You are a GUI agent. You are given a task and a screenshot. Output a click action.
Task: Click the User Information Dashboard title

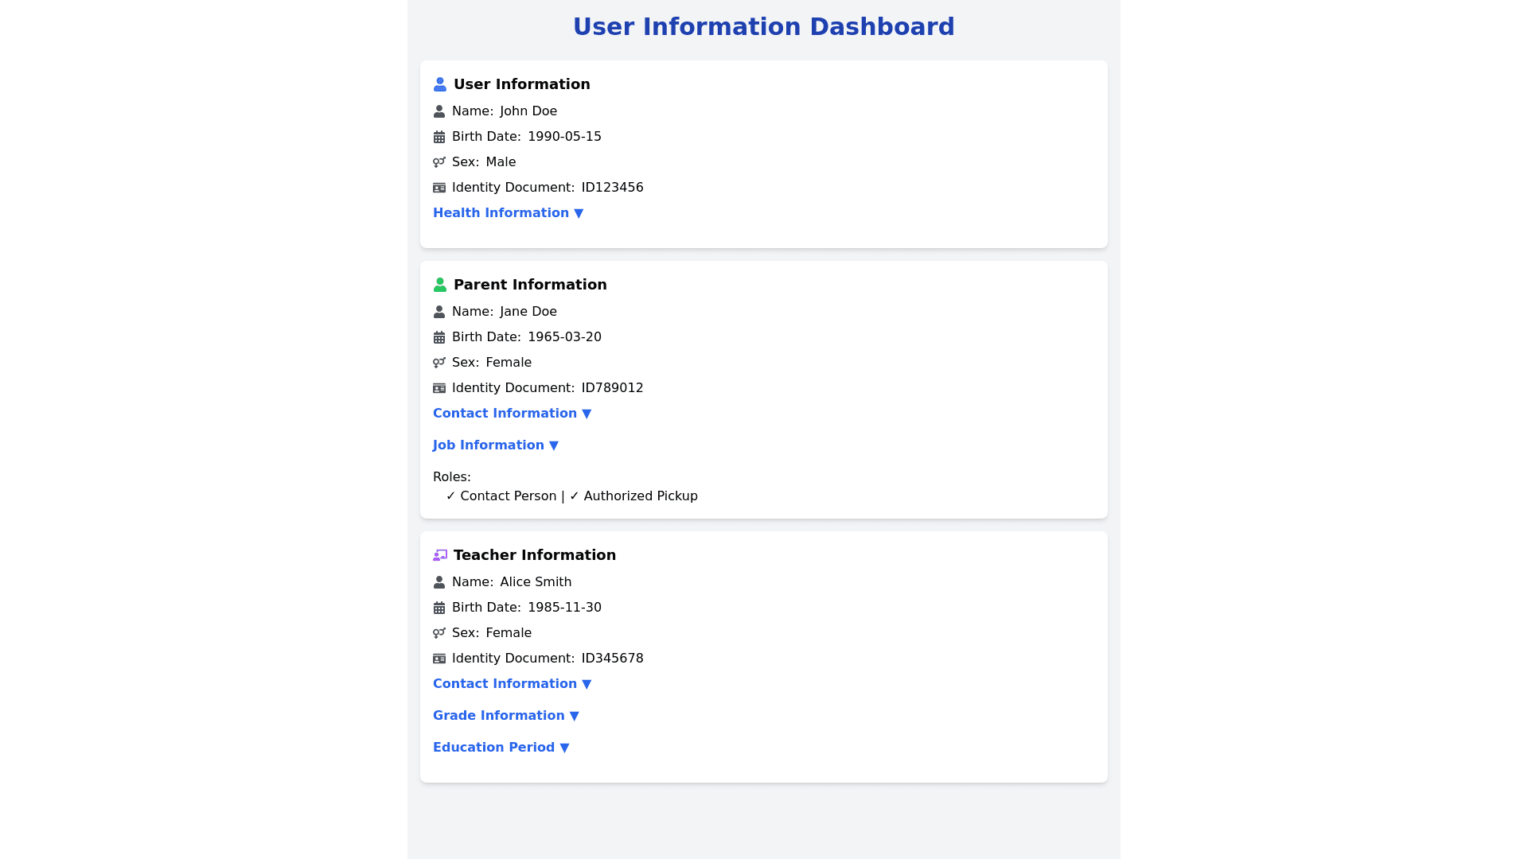pyautogui.click(x=763, y=27)
